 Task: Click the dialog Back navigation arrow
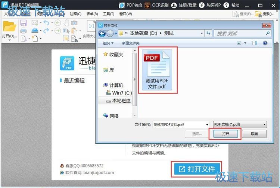[x=102, y=33]
